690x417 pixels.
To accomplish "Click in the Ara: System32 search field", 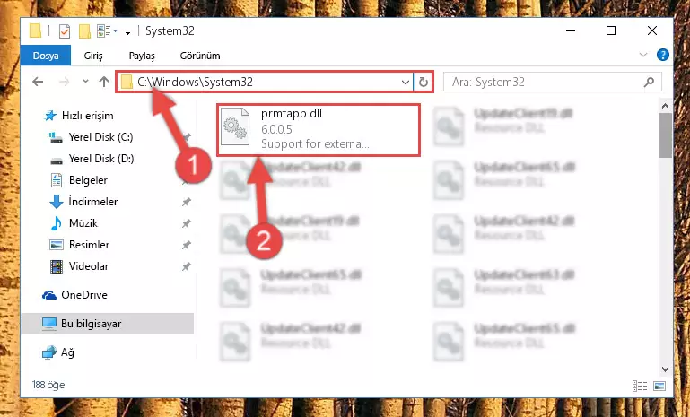I will click(x=544, y=82).
